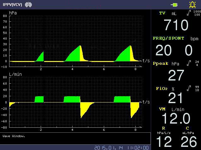
Task: Click the green power plug icon
Action: [x=174, y=5]
